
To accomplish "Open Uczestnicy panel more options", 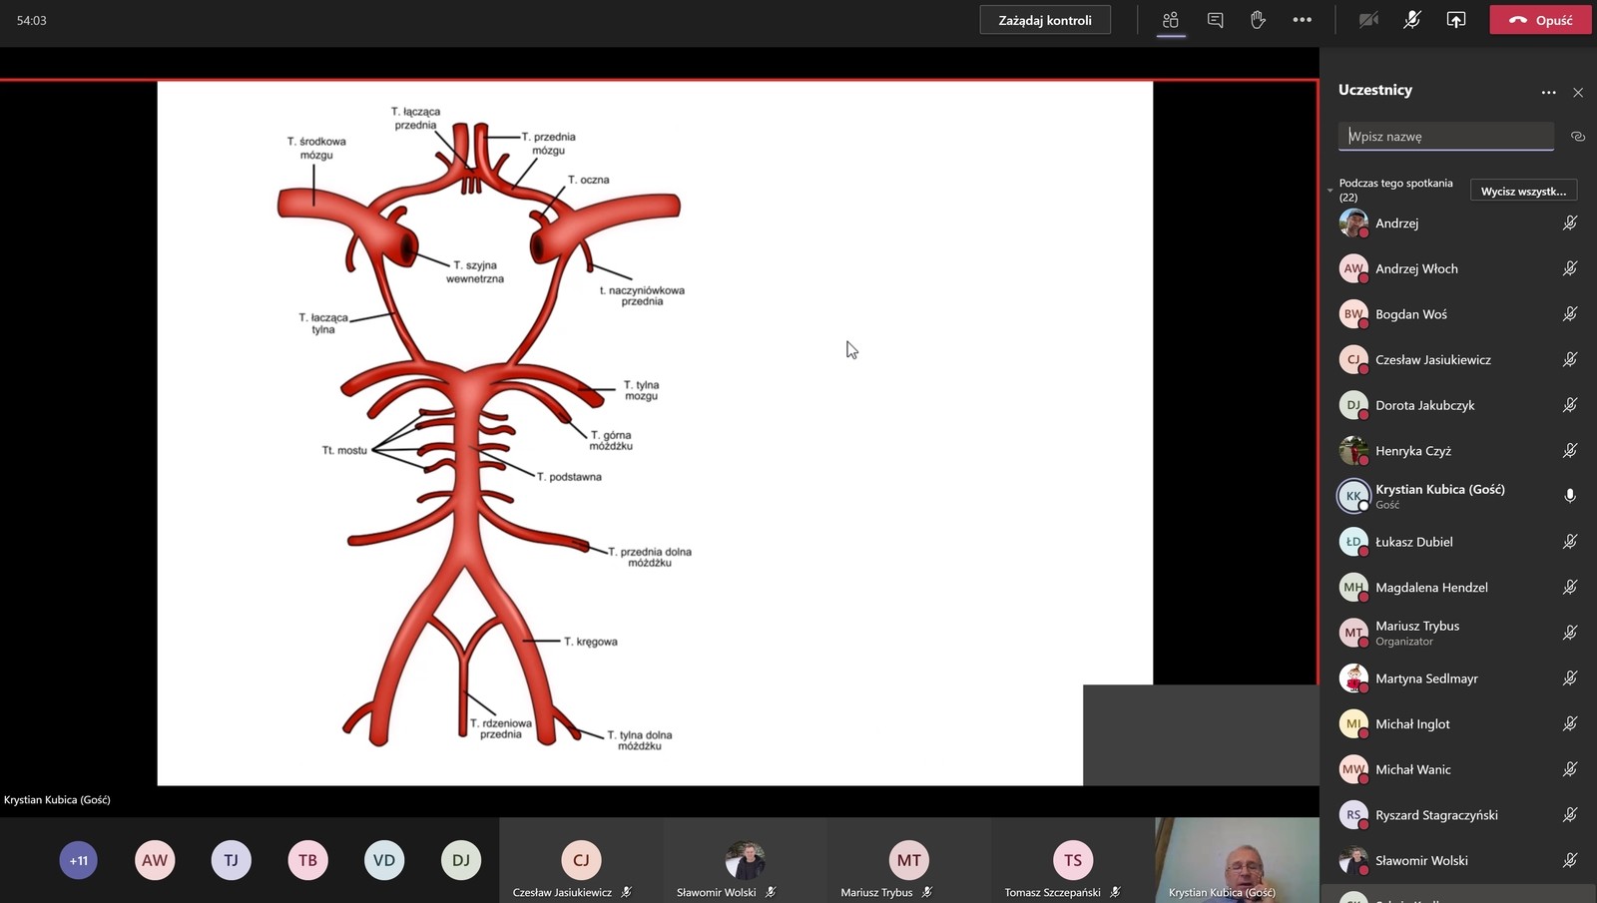I will tap(1548, 92).
